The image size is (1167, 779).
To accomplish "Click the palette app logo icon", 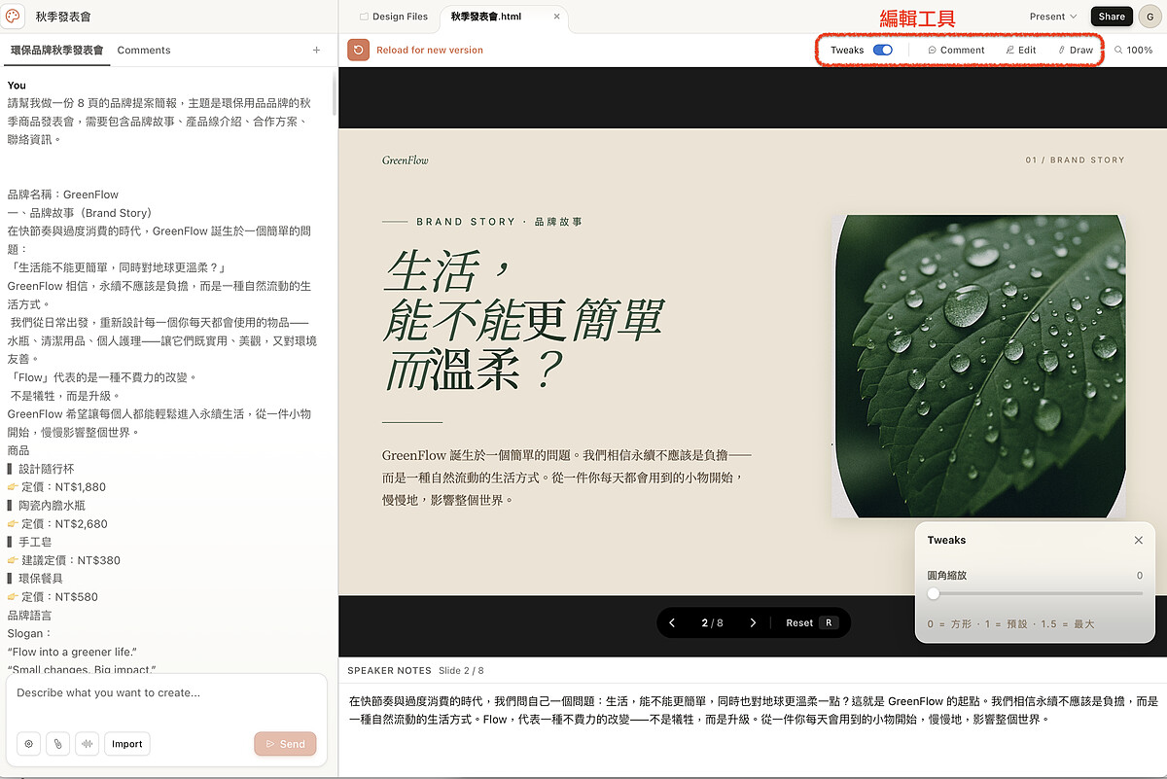I will 13,17.
